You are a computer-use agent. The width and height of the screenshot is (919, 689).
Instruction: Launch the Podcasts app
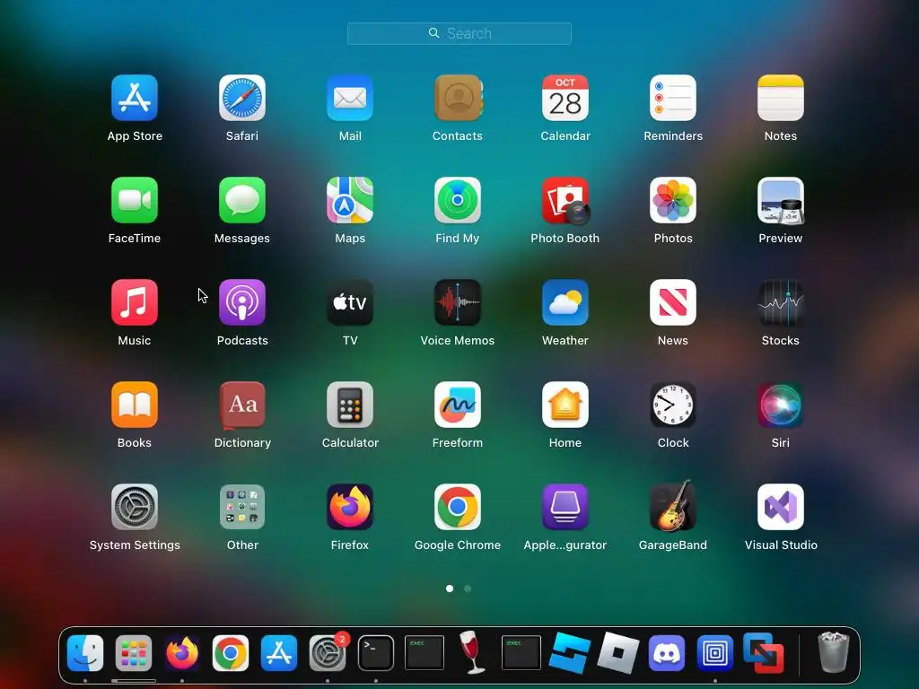[242, 302]
